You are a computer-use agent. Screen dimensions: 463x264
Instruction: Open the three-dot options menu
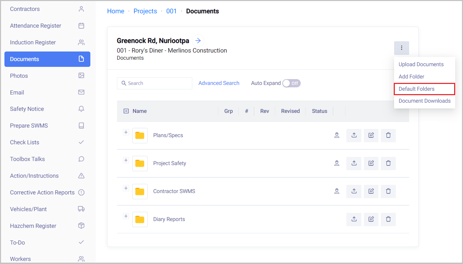401,48
